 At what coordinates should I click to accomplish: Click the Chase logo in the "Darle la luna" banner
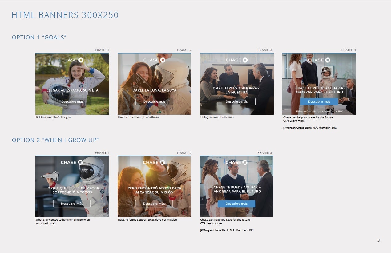pyautogui.click(x=154, y=60)
